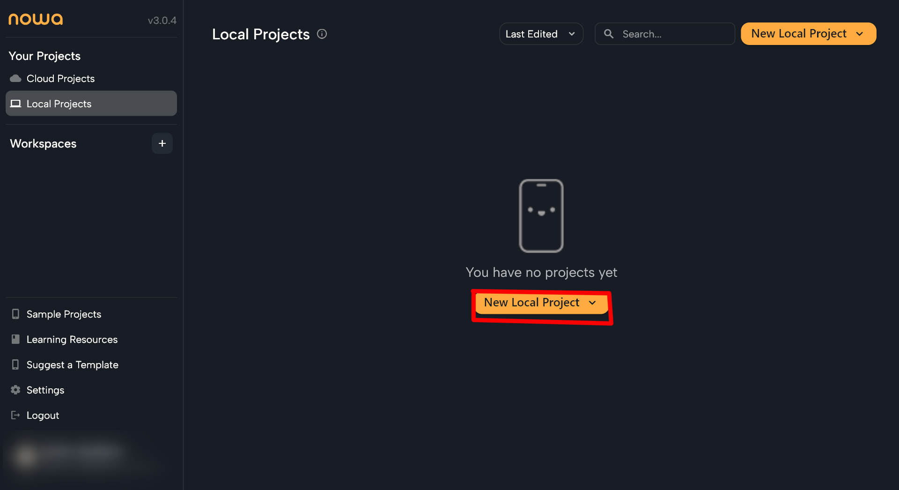899x490 pixels.
Task: Open Sample Projects
Action: point(64,314)
